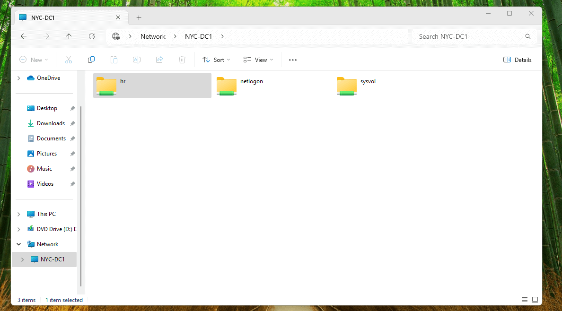Open a new tab with plus button
This screenshot has width=562, height=311.
click(139, 17)
